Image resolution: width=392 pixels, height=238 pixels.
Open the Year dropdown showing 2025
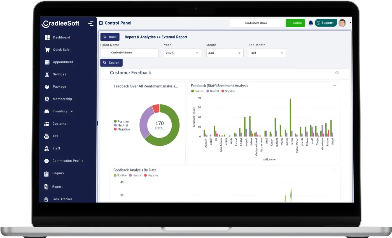point(182,53)
